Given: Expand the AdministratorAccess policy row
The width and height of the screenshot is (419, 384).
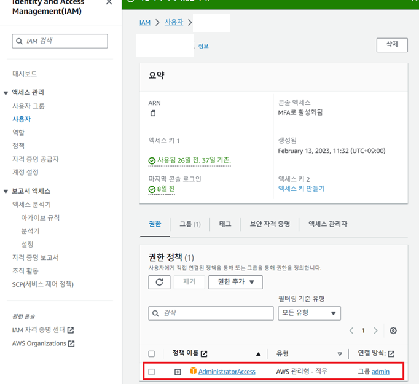Looking at the screenshot, I should pos(178,372).
